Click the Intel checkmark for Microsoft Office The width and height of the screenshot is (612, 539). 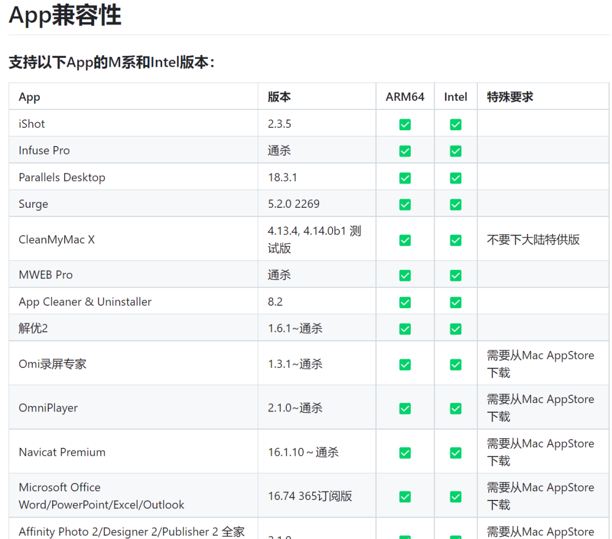(x=456, y=497)
